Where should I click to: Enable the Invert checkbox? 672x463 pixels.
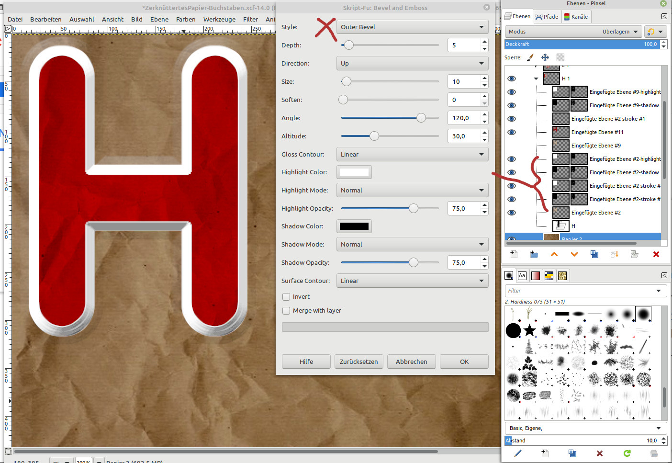pos(286,297)
